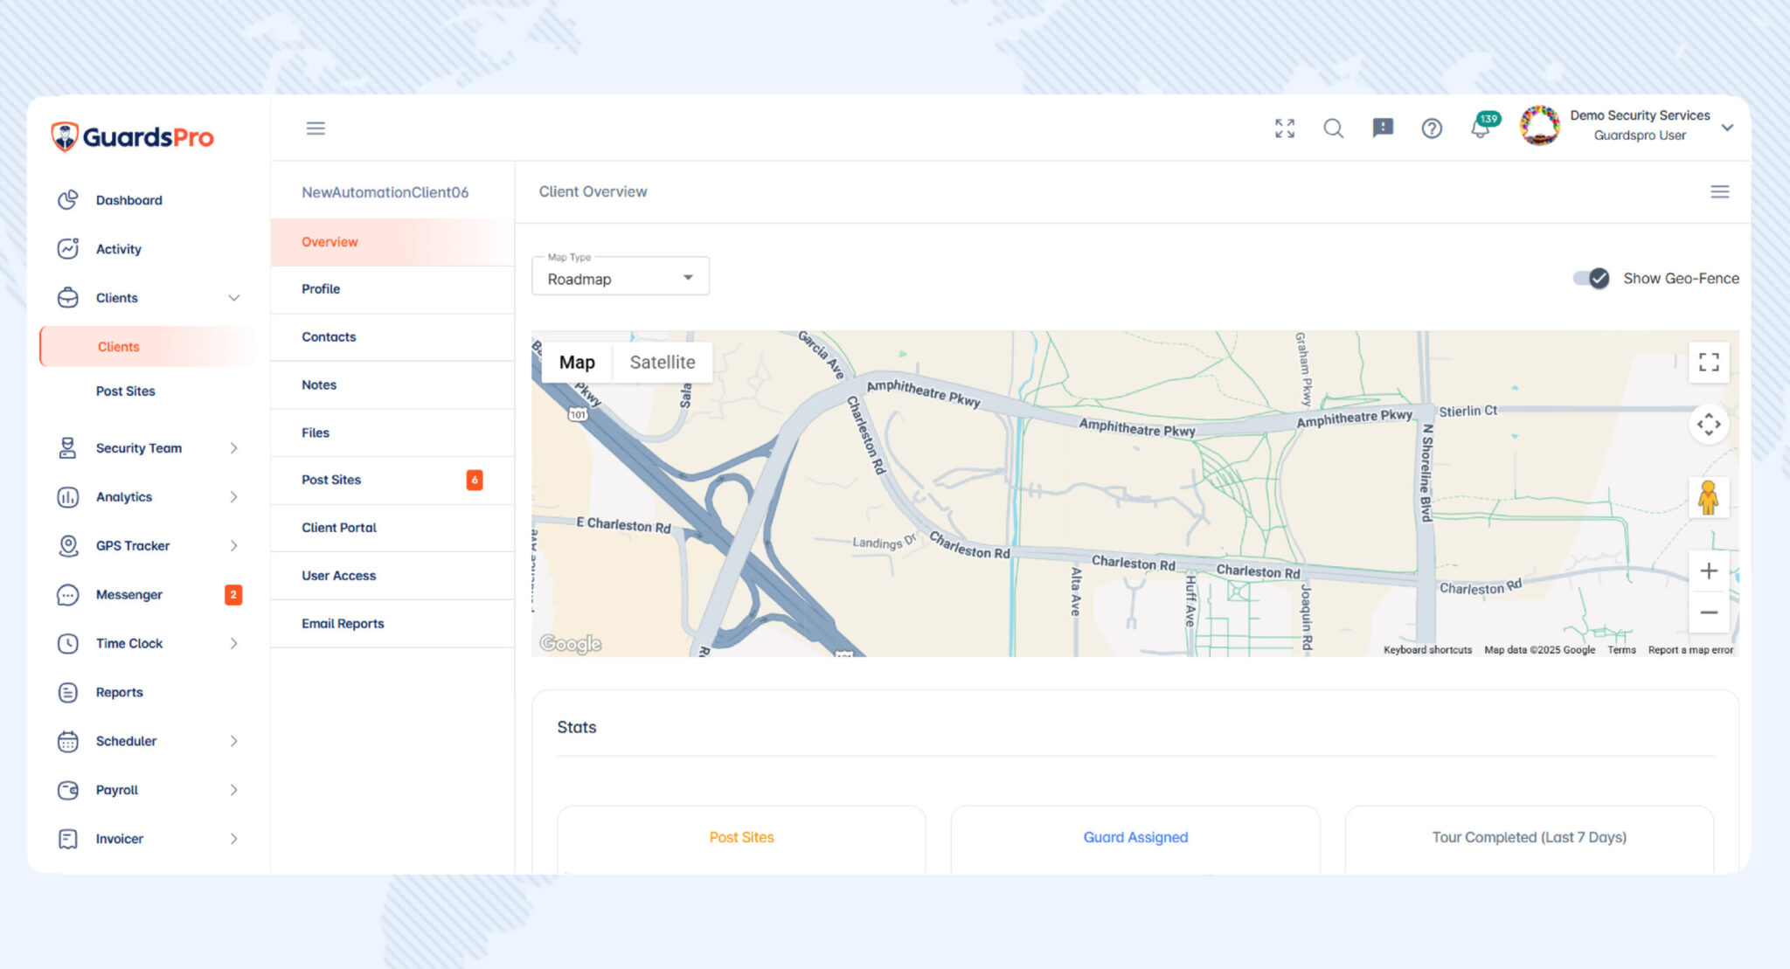This screenshot has width=1790, height=969.
Task: Open Client Overview panel menu icon
Action: click(1719, 191)
